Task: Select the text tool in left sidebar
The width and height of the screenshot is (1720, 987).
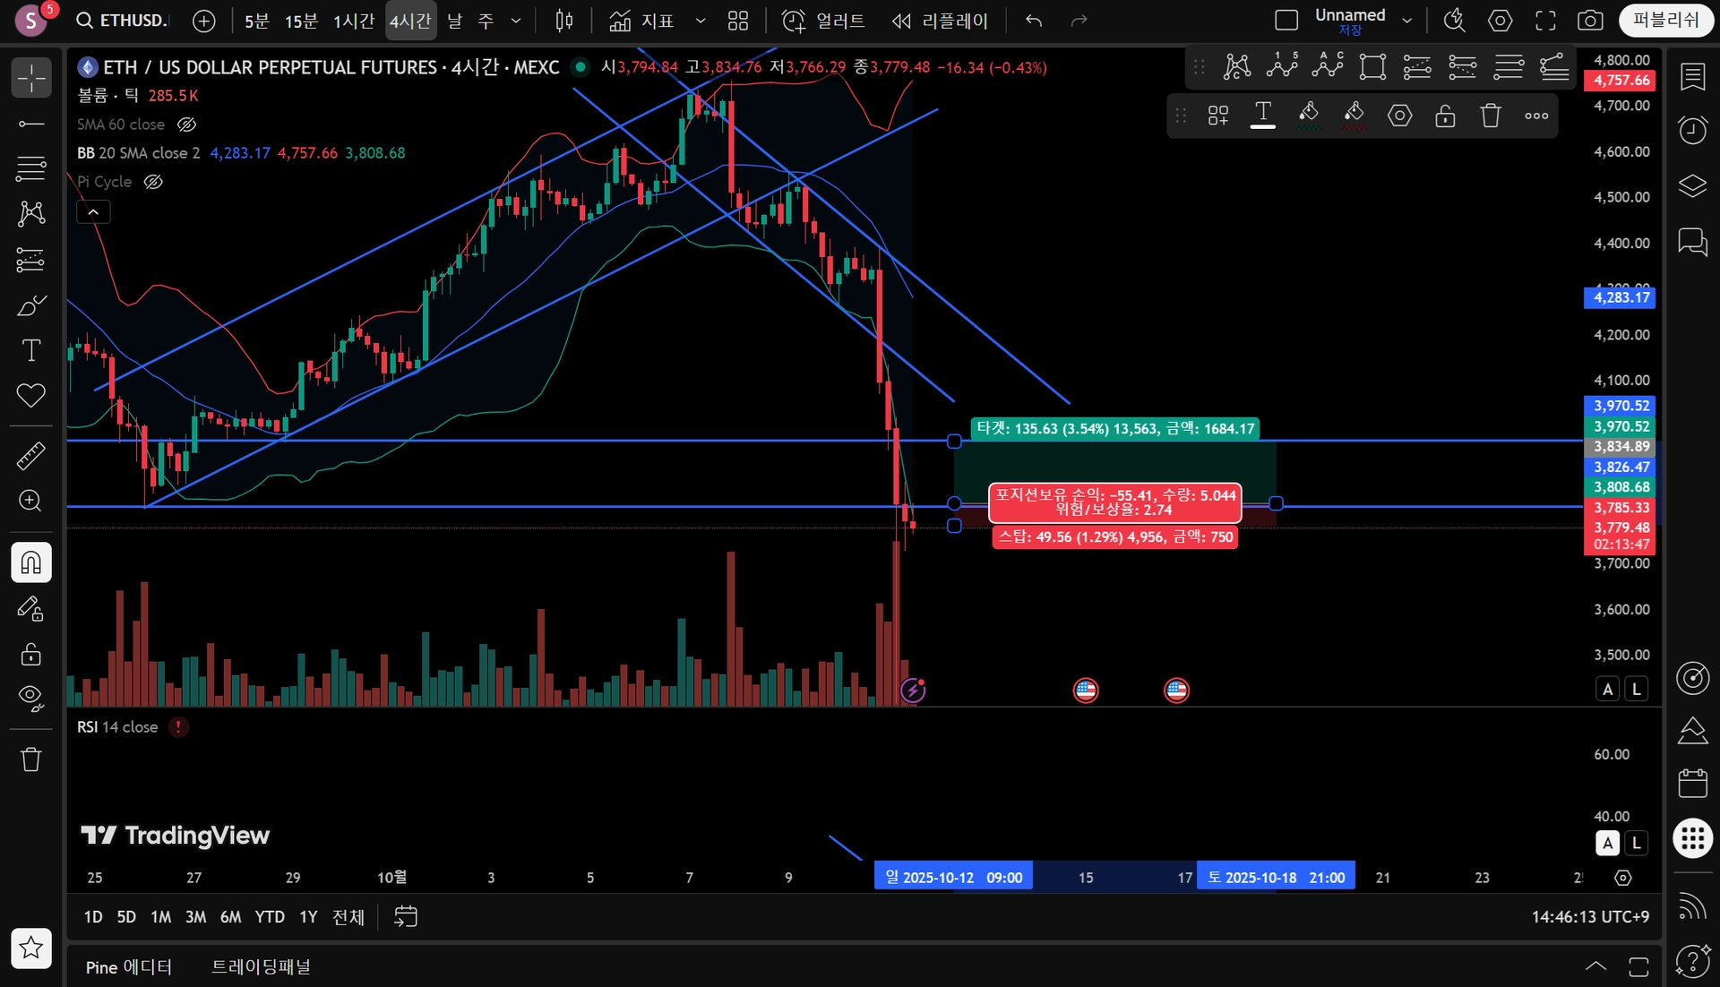Action: coord(30,350)
